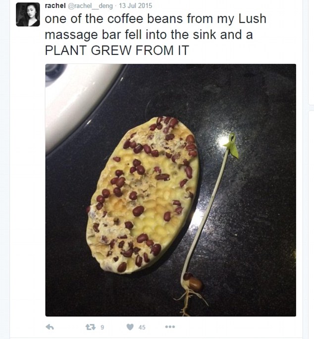Open the 13 Jul 2015 timestamp link
Image resolution: width=314 pixels, height=339 pixels.
[136, 5]
